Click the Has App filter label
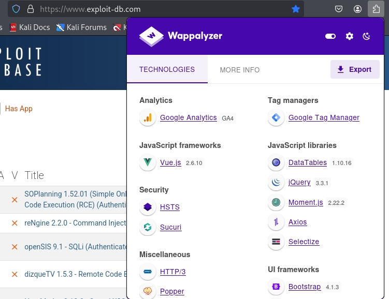This screenshot has width=389, height=299. [x=19, y=109]
